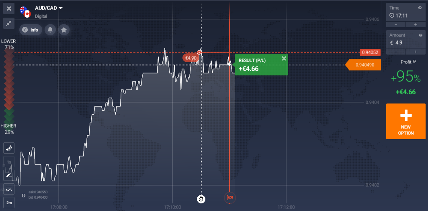
Task: Open the Info panel
Action: pos(31,30)
